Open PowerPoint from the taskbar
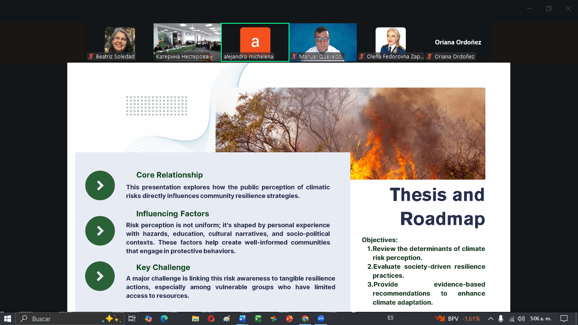The width and height of the screenshot is (578, 325). [289, 319]
